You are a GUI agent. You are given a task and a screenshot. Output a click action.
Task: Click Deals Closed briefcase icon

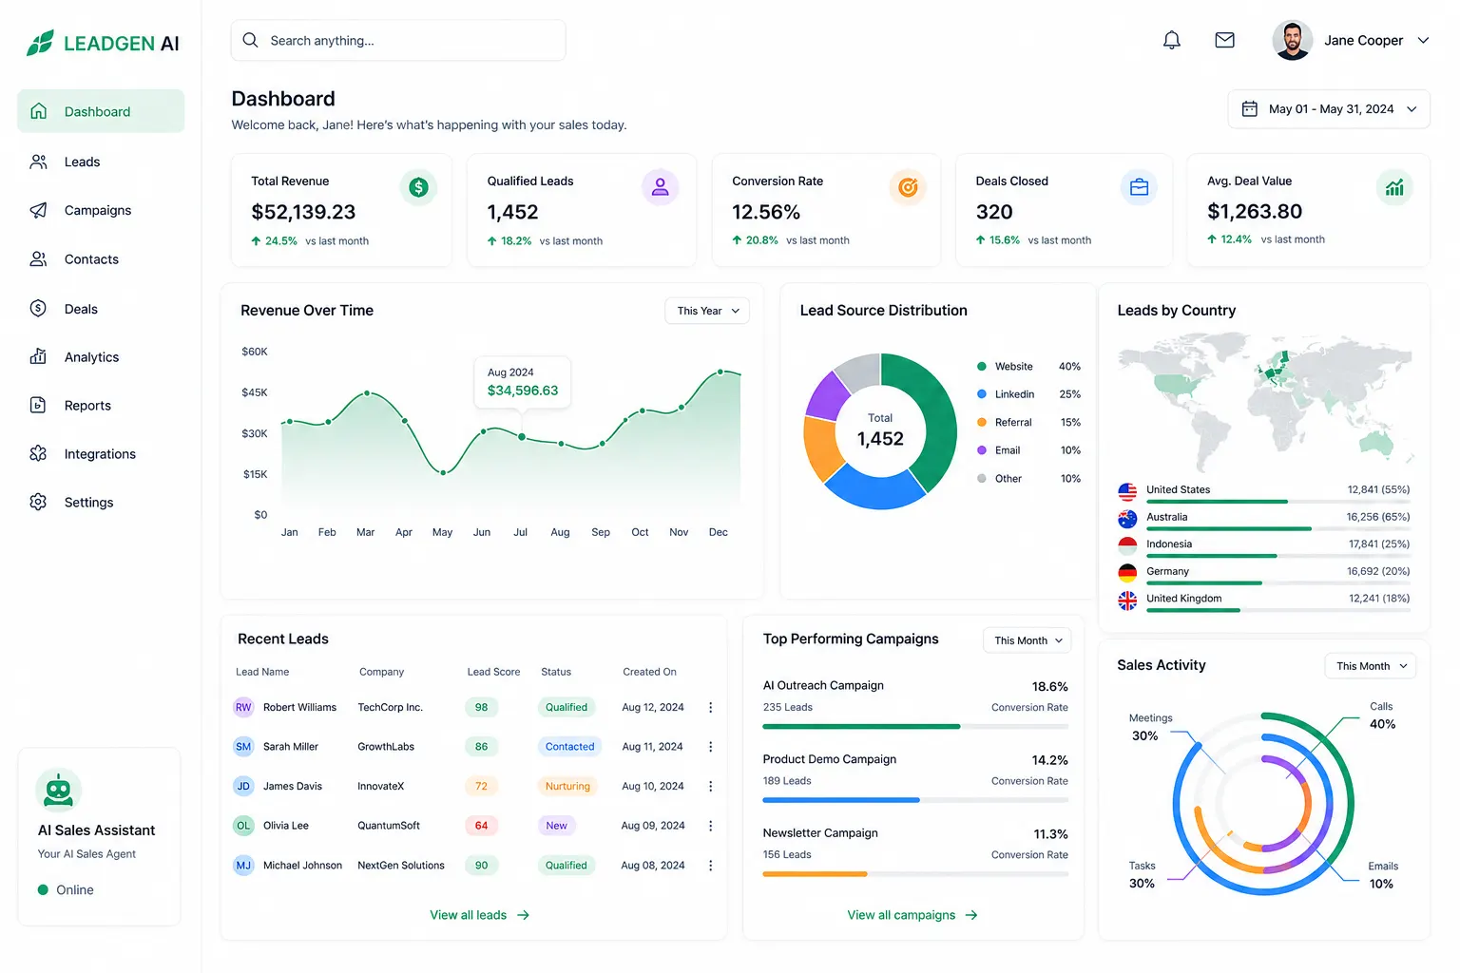pos(1139,187)
